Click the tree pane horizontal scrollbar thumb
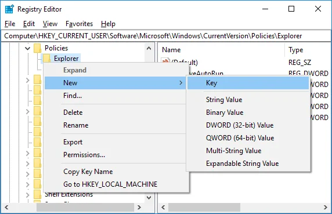 pos(85,207)
